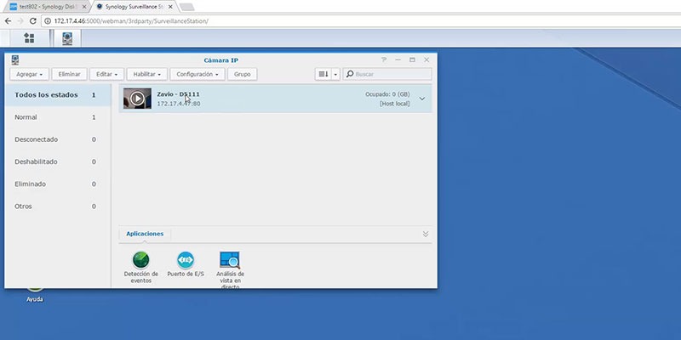681x340 pixels.
Task: Open Análisis de vista en directo
Action: (230, 270)
